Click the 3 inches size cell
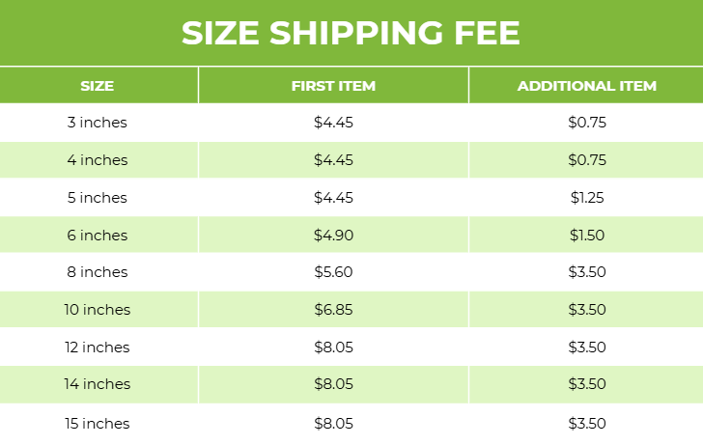Image resolution: width=703 pixels, height=445 pixels. point(97,123)
